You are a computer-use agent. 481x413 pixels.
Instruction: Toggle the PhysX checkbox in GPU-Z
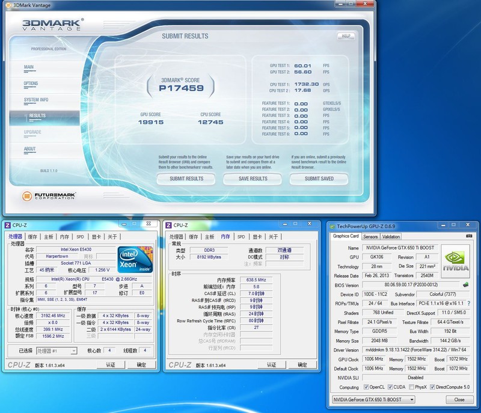pos(412,387)
